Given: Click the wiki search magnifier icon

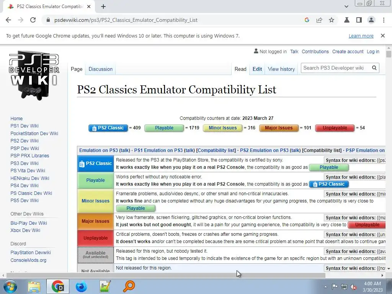Looking at the screenshot, I should [374, 68].
